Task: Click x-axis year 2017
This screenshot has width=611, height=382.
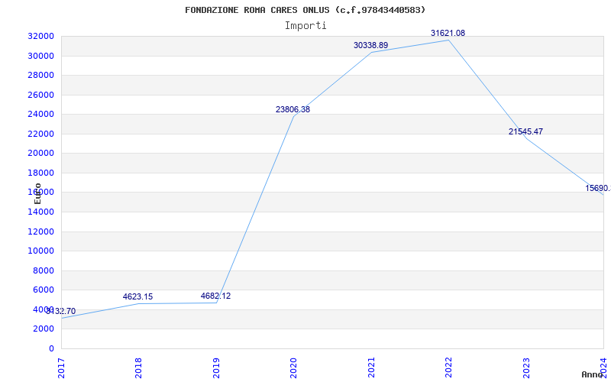Action: (x=61, y=367)
